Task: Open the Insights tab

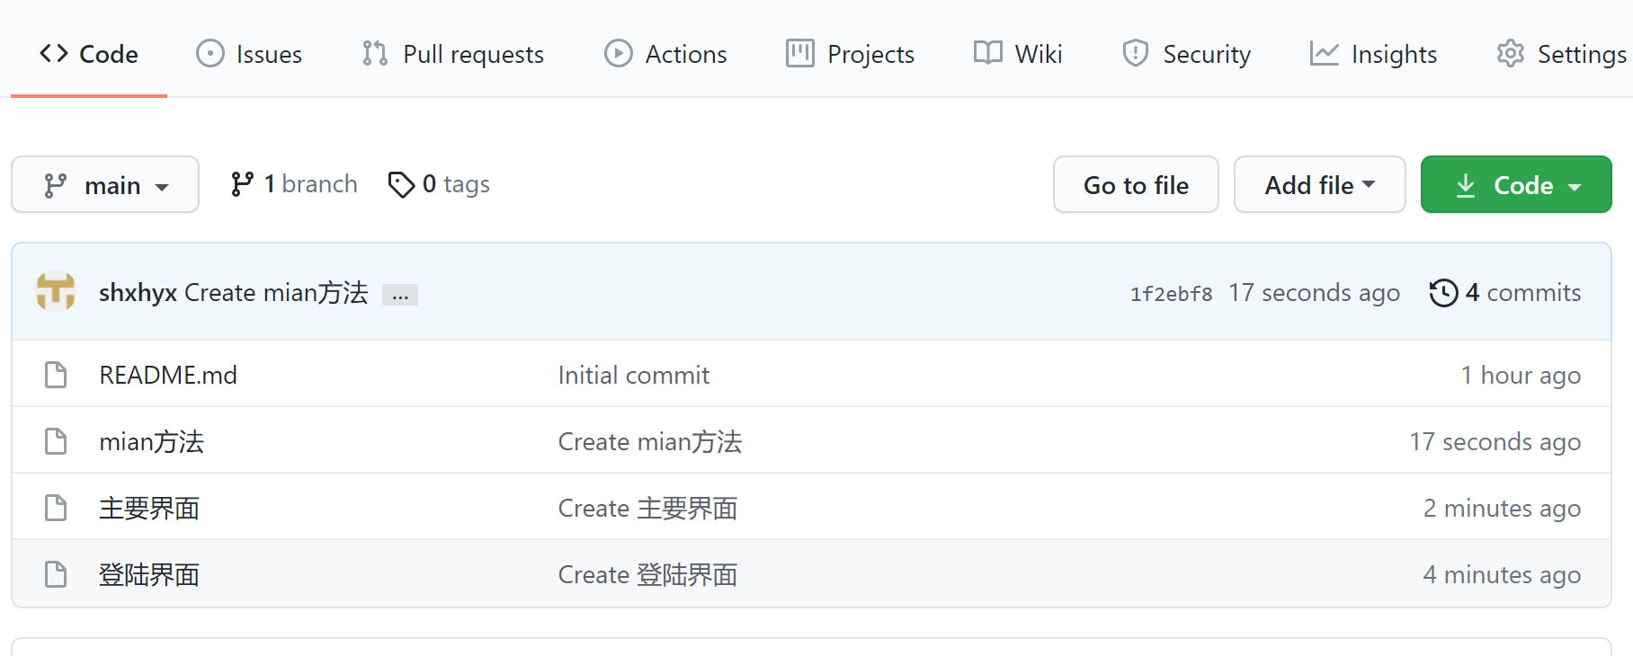Action: [x=1373, y=54]
